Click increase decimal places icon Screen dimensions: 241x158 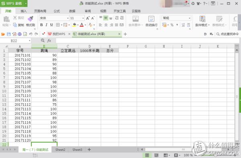(x=183, y=25)
